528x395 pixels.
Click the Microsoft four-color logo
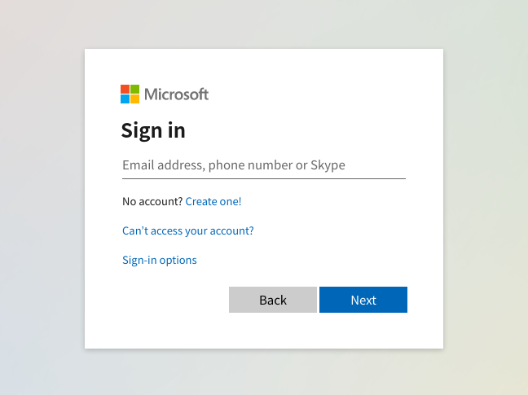click(130, 94)
